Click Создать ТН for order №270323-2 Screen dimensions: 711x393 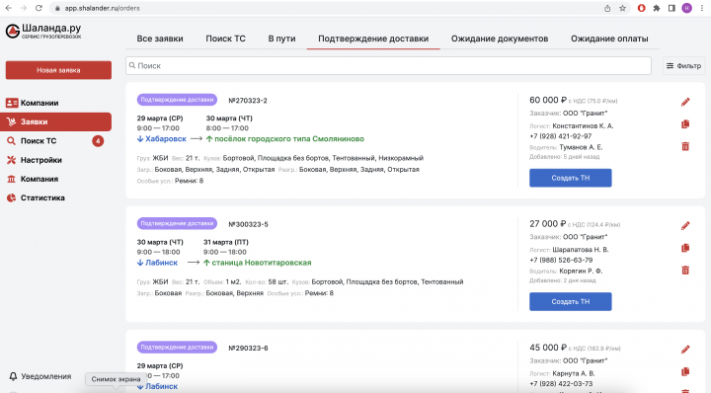pyautogui.click(x=571, y=178)
